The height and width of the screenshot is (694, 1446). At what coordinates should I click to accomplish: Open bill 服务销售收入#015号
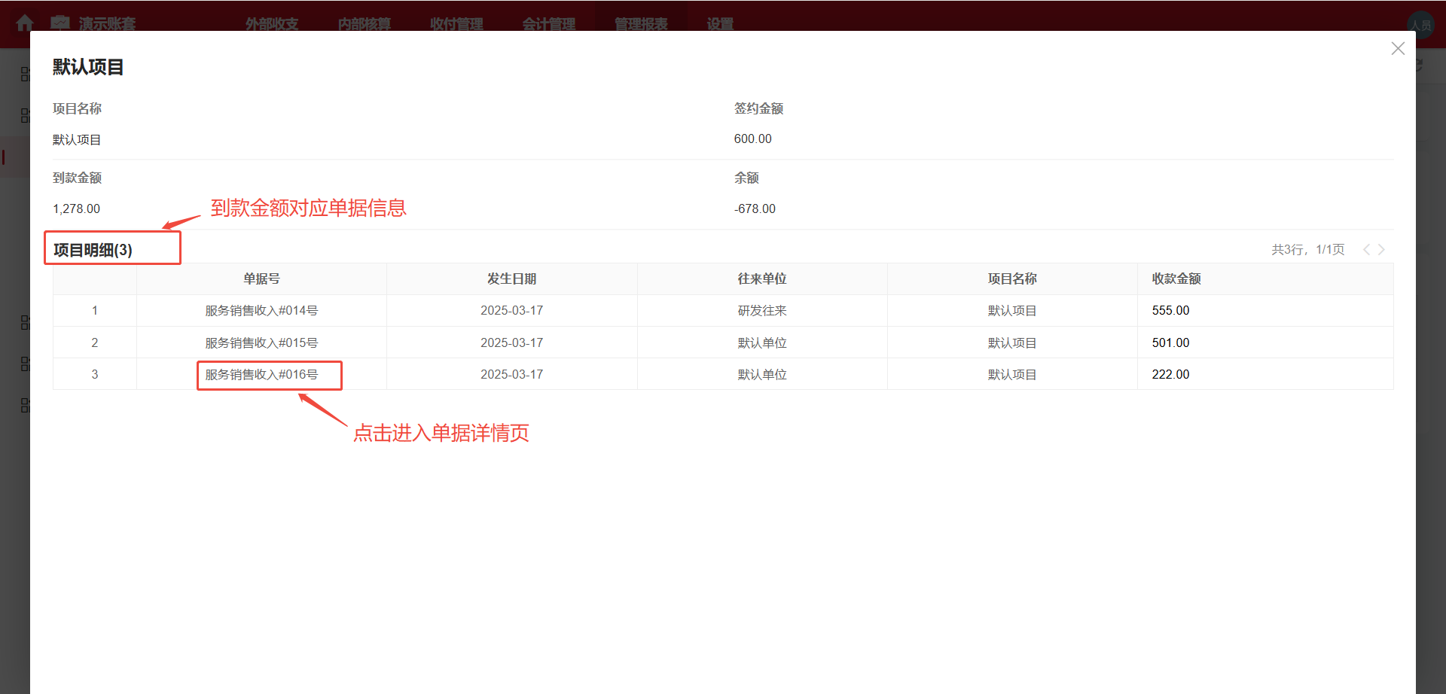[x=261, y=342]
